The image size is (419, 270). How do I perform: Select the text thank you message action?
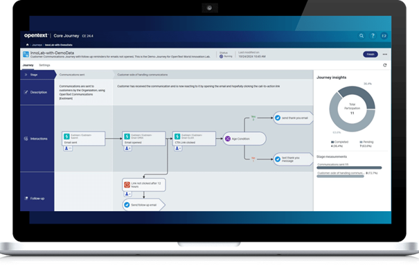[293, 159]
